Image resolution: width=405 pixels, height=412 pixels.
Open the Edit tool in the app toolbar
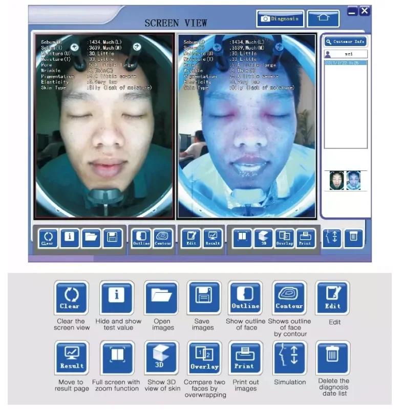point(191,238)
